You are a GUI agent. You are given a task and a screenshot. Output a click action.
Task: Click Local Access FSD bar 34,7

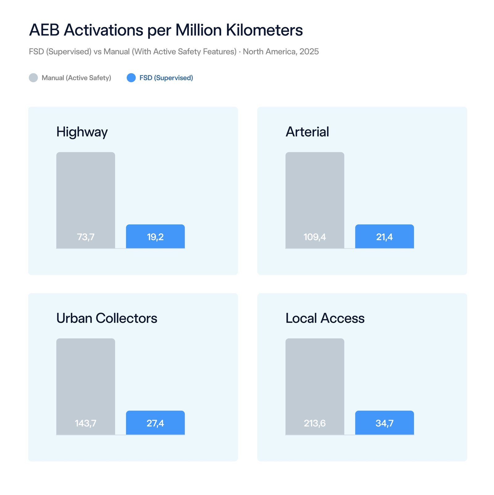tap(384, 422)
